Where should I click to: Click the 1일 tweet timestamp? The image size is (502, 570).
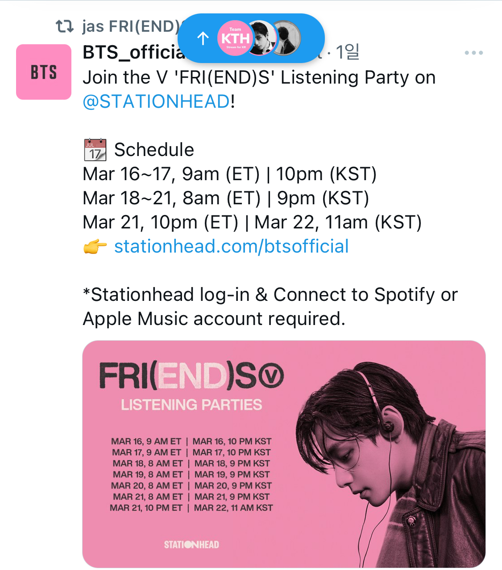348,53
